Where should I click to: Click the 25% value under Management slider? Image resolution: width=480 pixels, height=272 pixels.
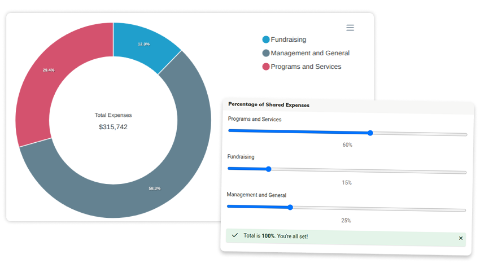pyautogui.click(x=346, y=221)
